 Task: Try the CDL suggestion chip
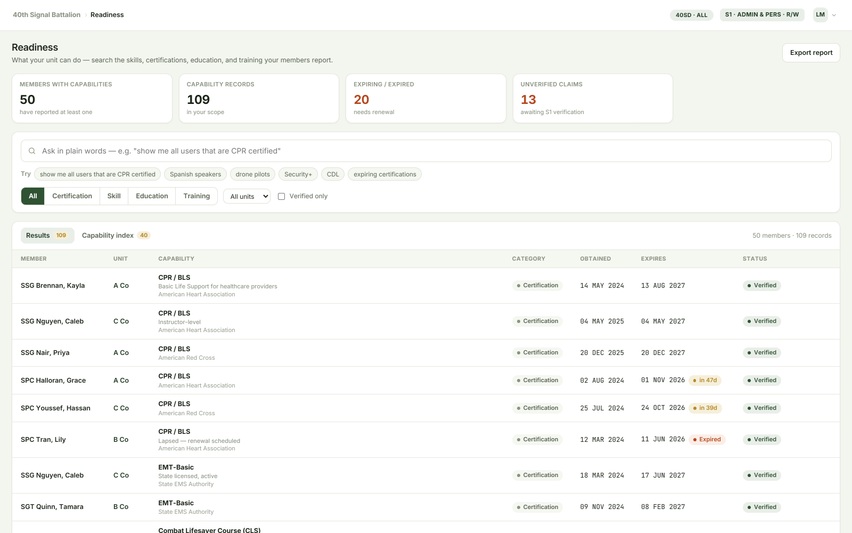coord(333,174)
